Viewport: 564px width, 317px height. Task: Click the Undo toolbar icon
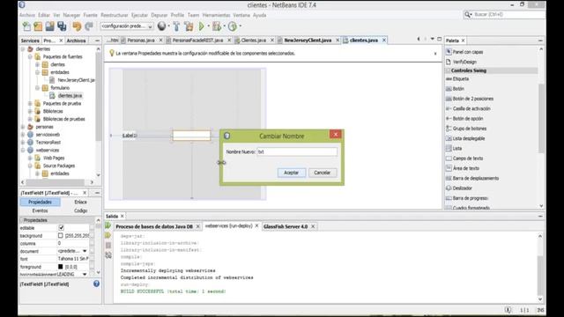tap(77, 26)
